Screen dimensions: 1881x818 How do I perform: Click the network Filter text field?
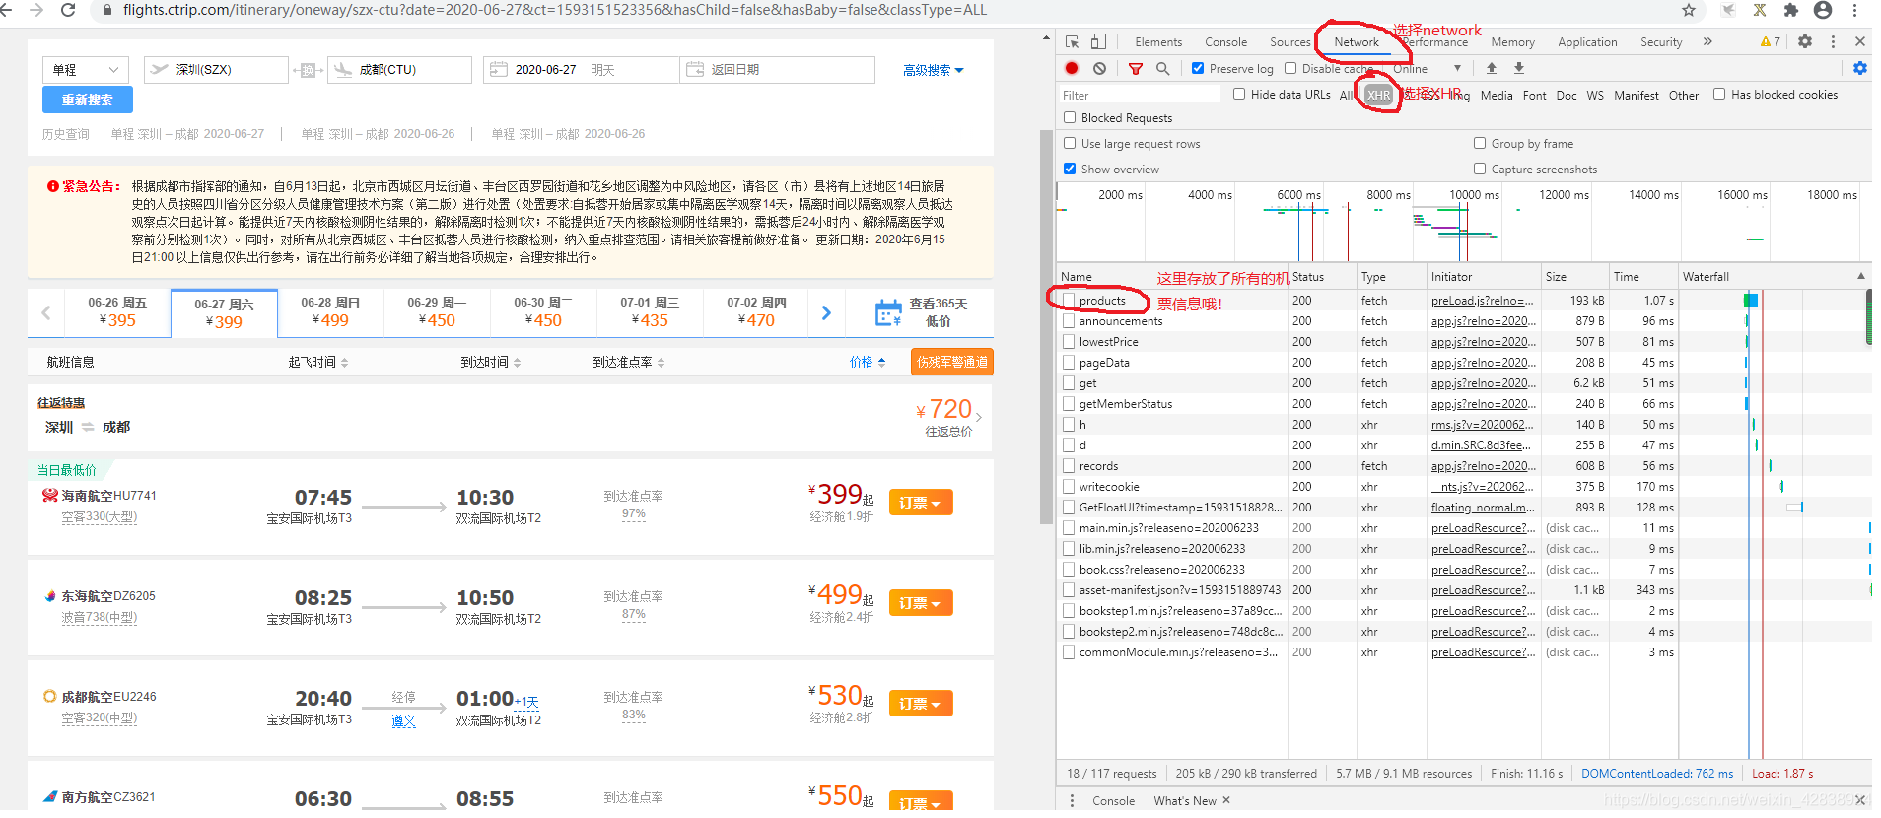pos(1140,95)
